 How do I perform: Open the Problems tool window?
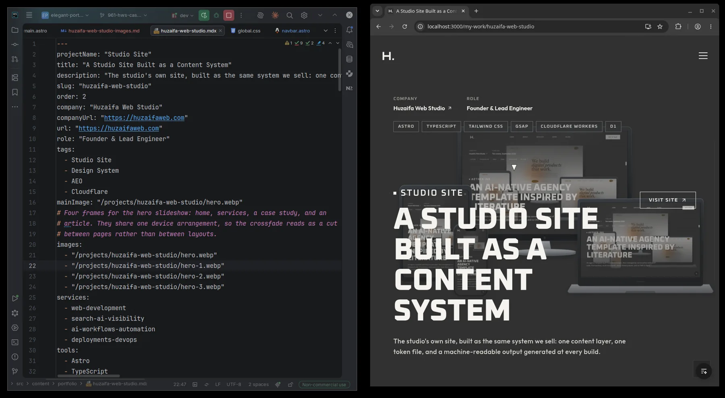pyautogui.click(x=15, y=357)
